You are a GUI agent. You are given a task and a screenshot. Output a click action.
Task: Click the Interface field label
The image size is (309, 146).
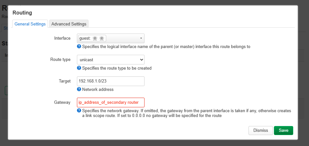coord(62,38)
